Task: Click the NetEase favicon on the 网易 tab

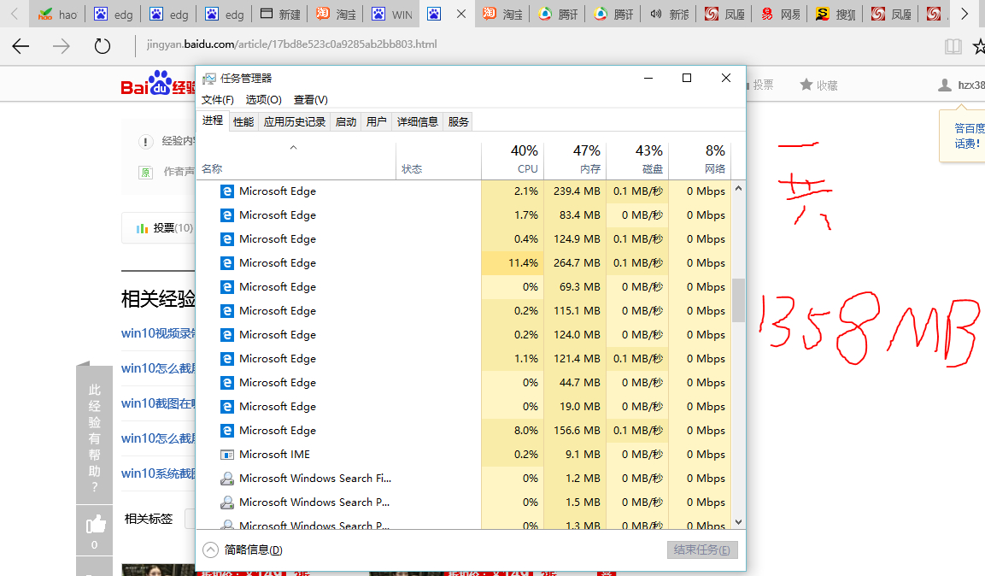Action: pos(767,14)
